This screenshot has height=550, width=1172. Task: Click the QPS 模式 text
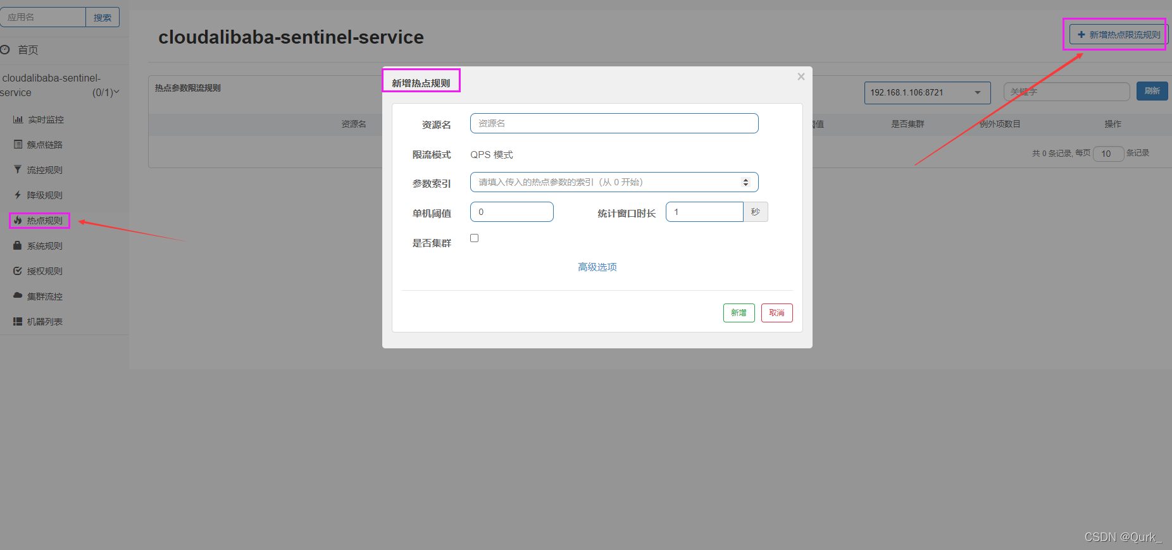pos(492,155)
